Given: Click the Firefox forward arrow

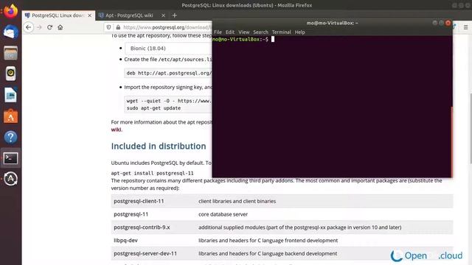Looking at the screenshot, I should pyautogui.click(x=39, y=27).
